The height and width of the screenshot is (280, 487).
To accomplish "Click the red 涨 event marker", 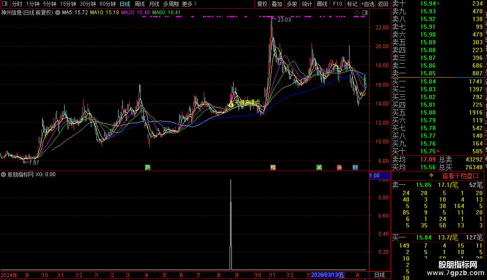I will tap(339, 167).
